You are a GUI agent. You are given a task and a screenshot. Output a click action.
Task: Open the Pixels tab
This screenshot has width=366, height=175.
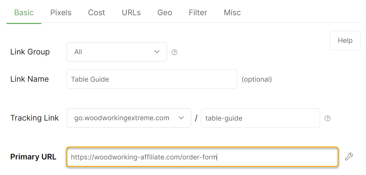coord(61,13)
